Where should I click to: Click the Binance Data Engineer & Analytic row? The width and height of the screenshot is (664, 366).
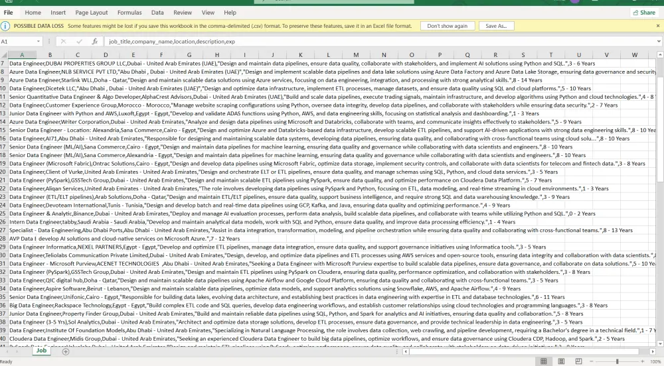[302, 214]
